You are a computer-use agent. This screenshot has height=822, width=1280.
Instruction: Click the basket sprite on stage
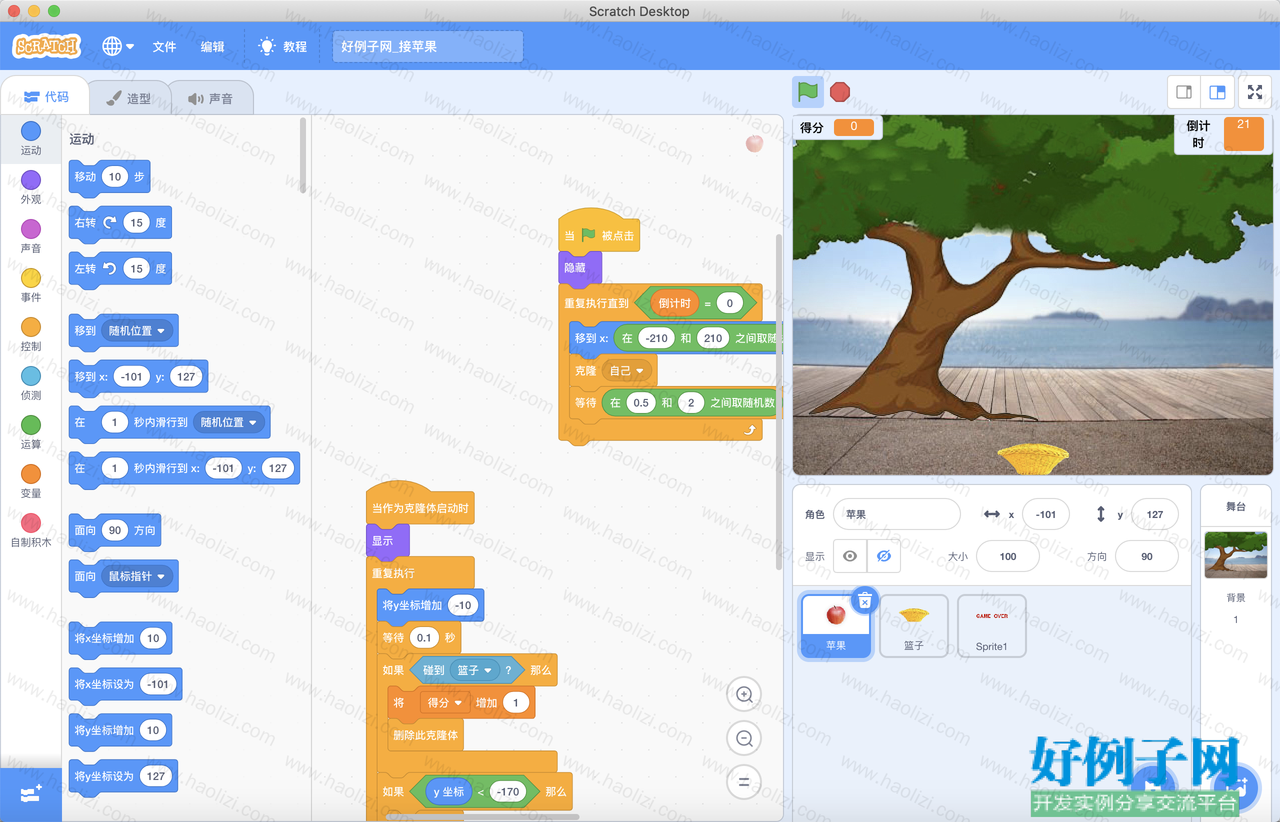click(1032, 458)
